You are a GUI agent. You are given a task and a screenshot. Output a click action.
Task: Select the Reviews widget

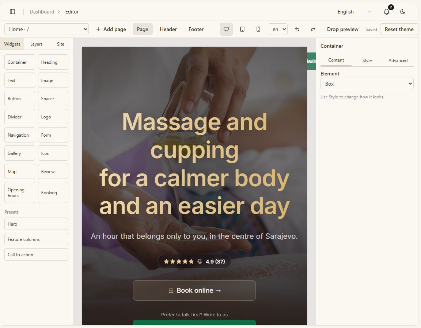click(x=53, y=171)
